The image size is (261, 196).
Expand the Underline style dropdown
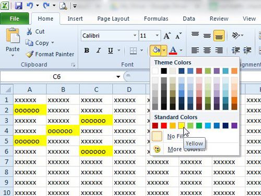pyautogui.click(x=119, y=50)
